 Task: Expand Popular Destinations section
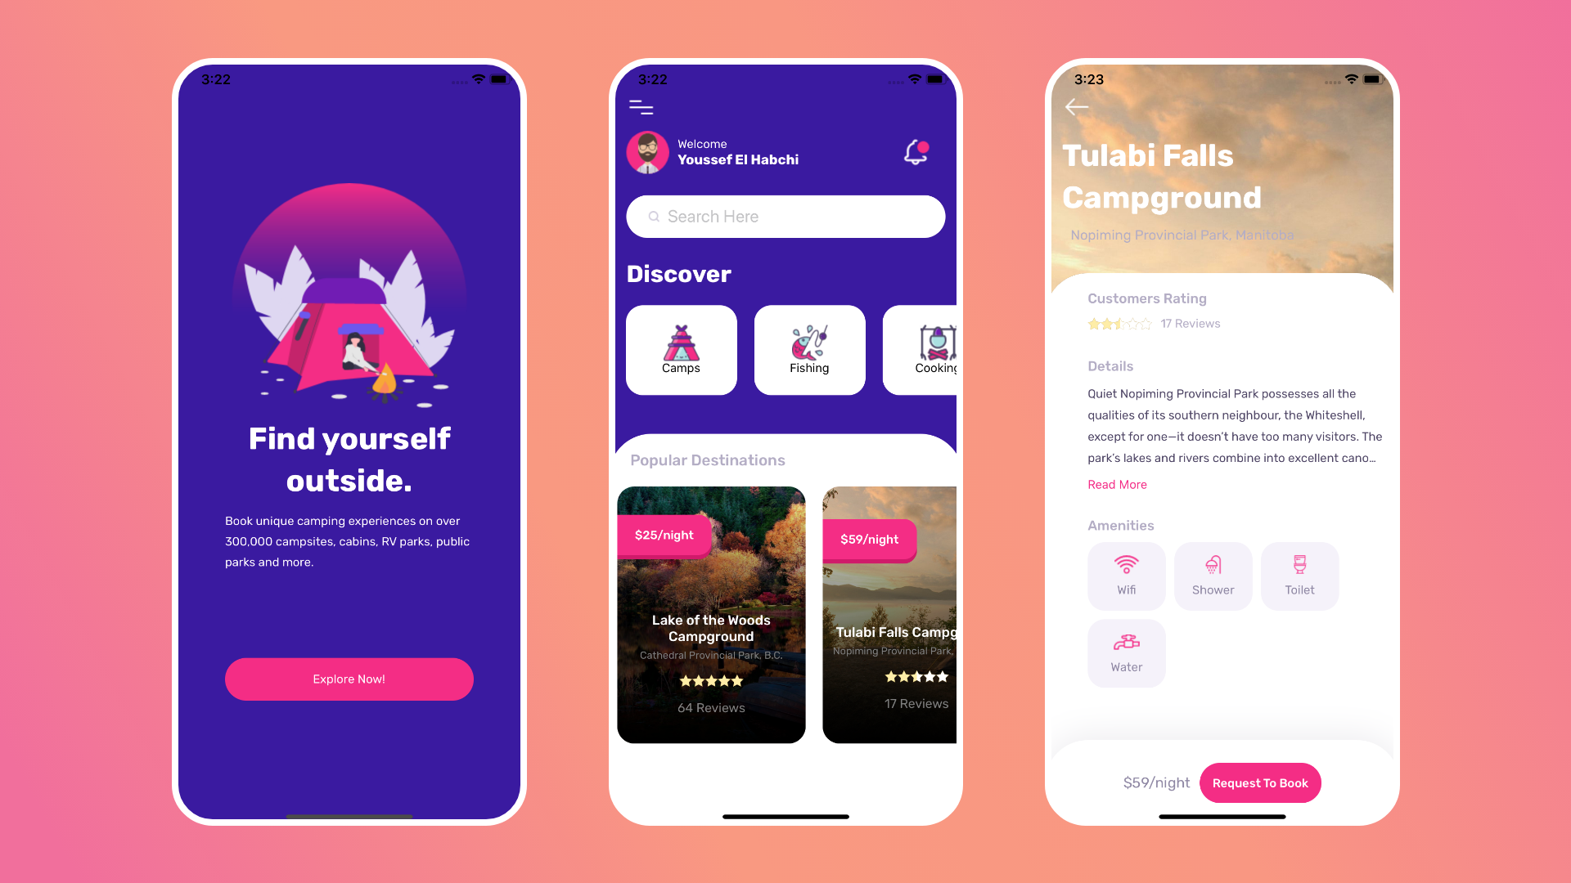tap(707, 460)
